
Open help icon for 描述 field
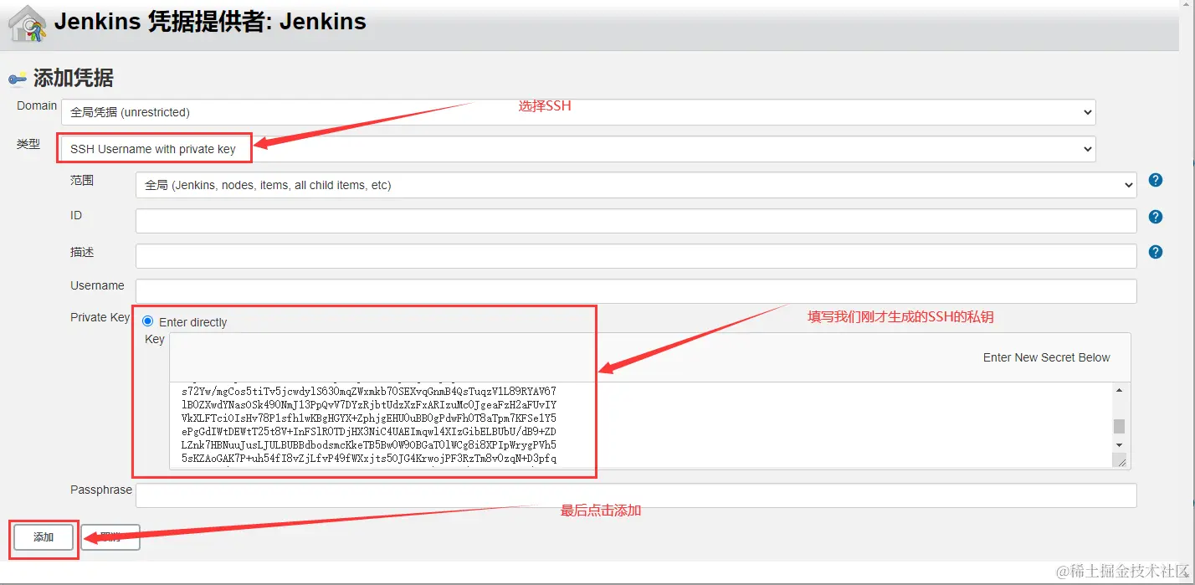(x=1156, y=252)
